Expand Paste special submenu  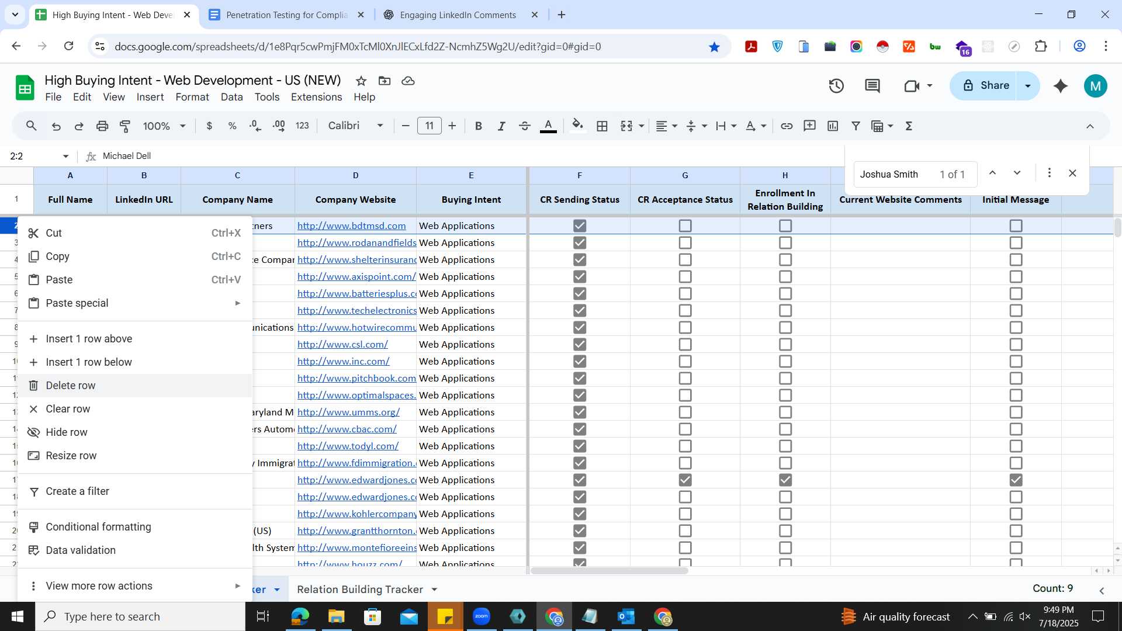[x=134, y=303]
